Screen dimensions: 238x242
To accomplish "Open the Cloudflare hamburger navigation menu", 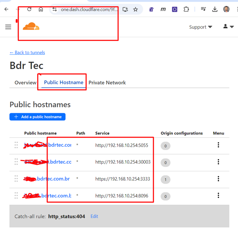I will tap(8, 27).
